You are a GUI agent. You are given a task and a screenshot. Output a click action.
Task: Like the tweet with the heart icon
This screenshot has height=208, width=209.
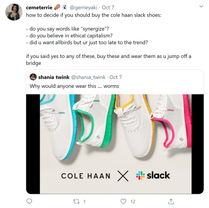[x=123, y=201]
